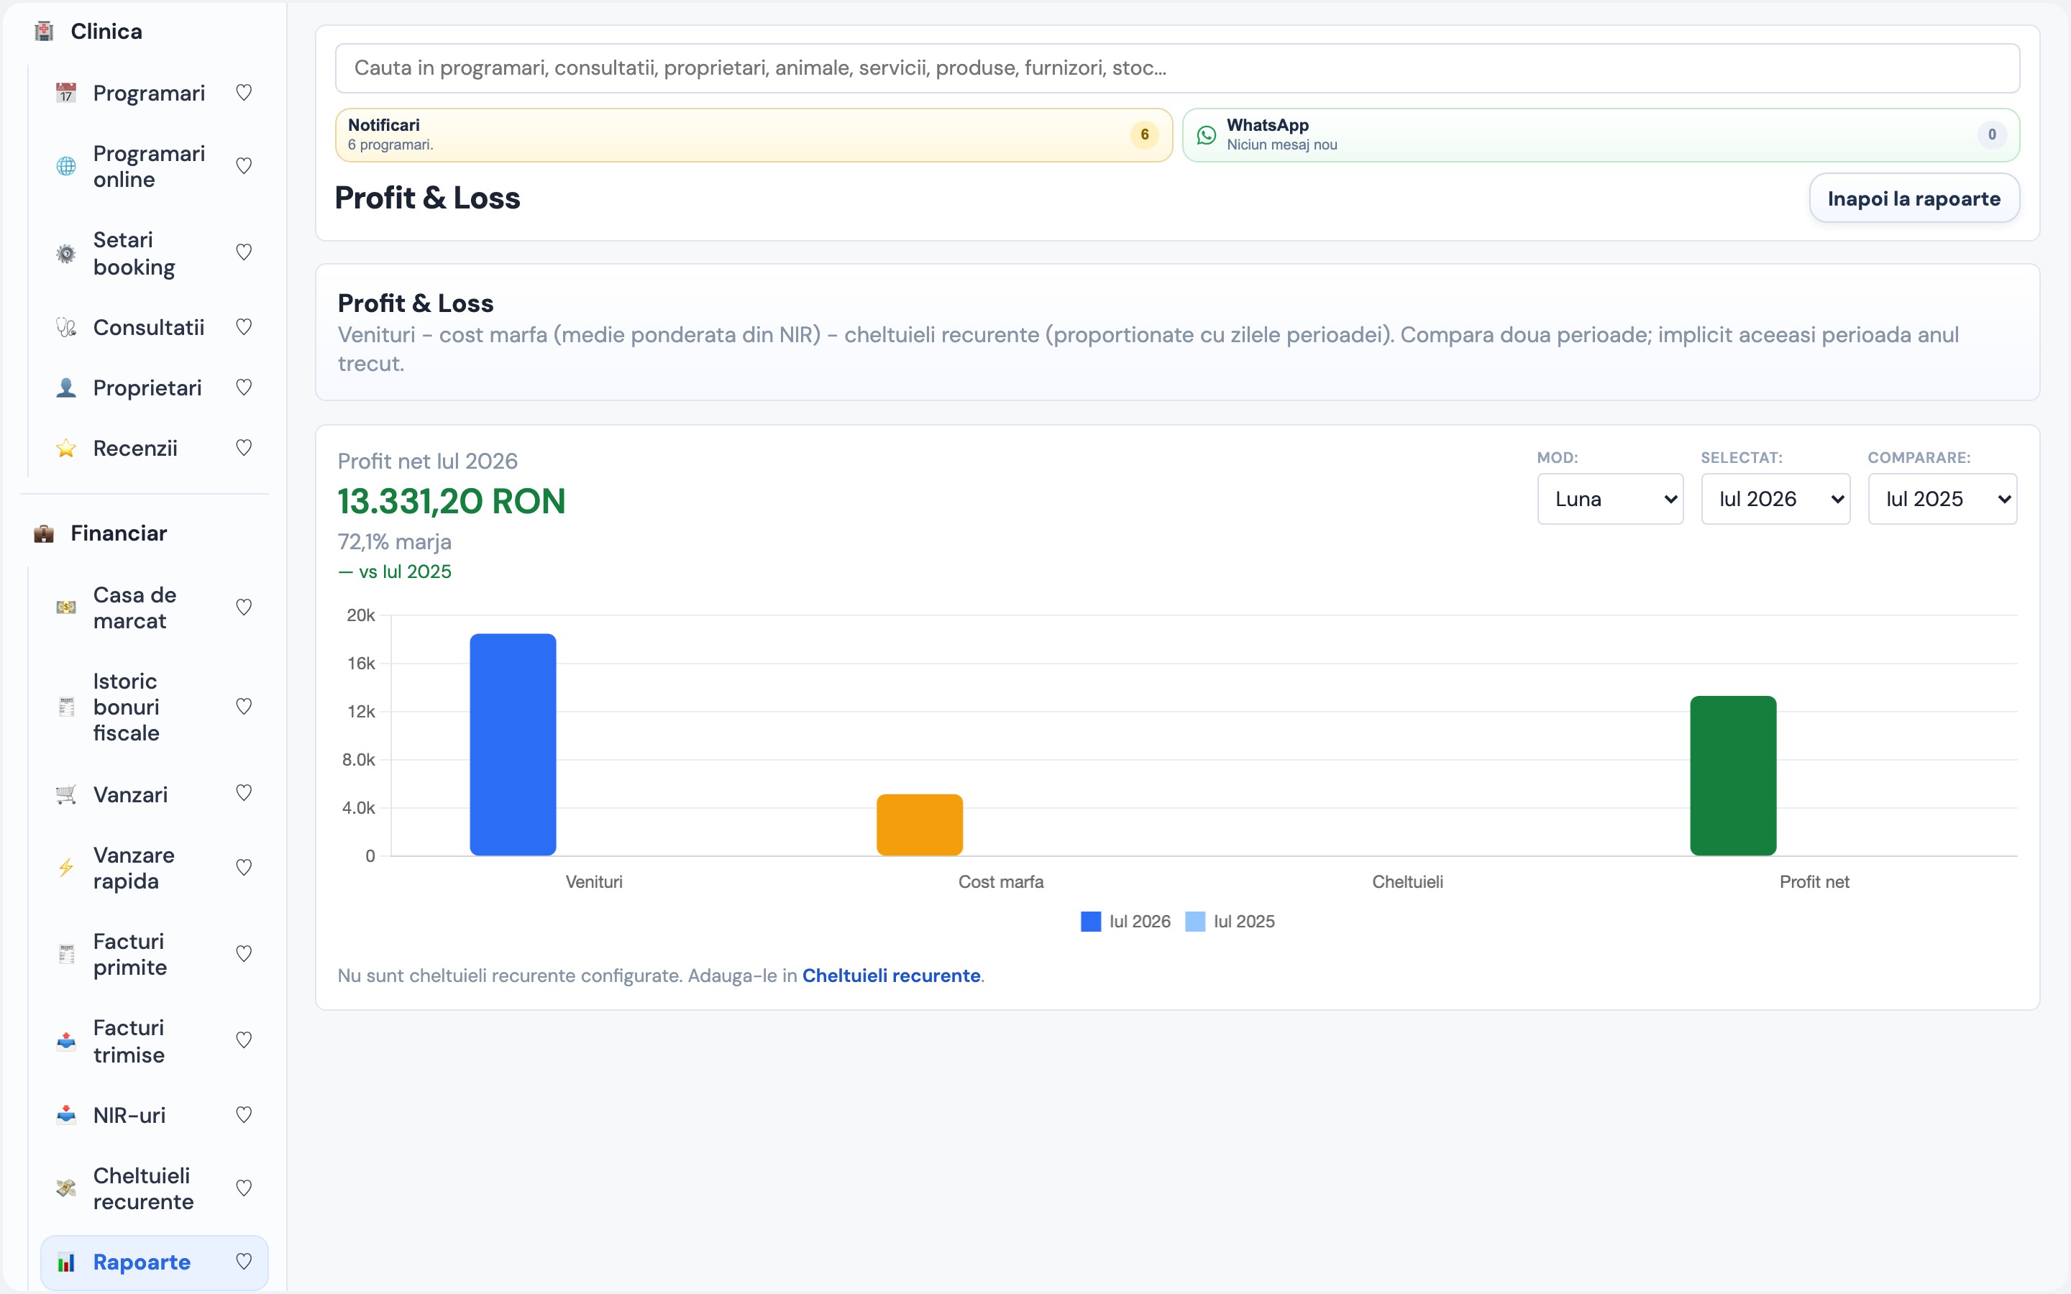
Task: Follow the Cheltuieli recurente link below chart
Action: (891, 976)
